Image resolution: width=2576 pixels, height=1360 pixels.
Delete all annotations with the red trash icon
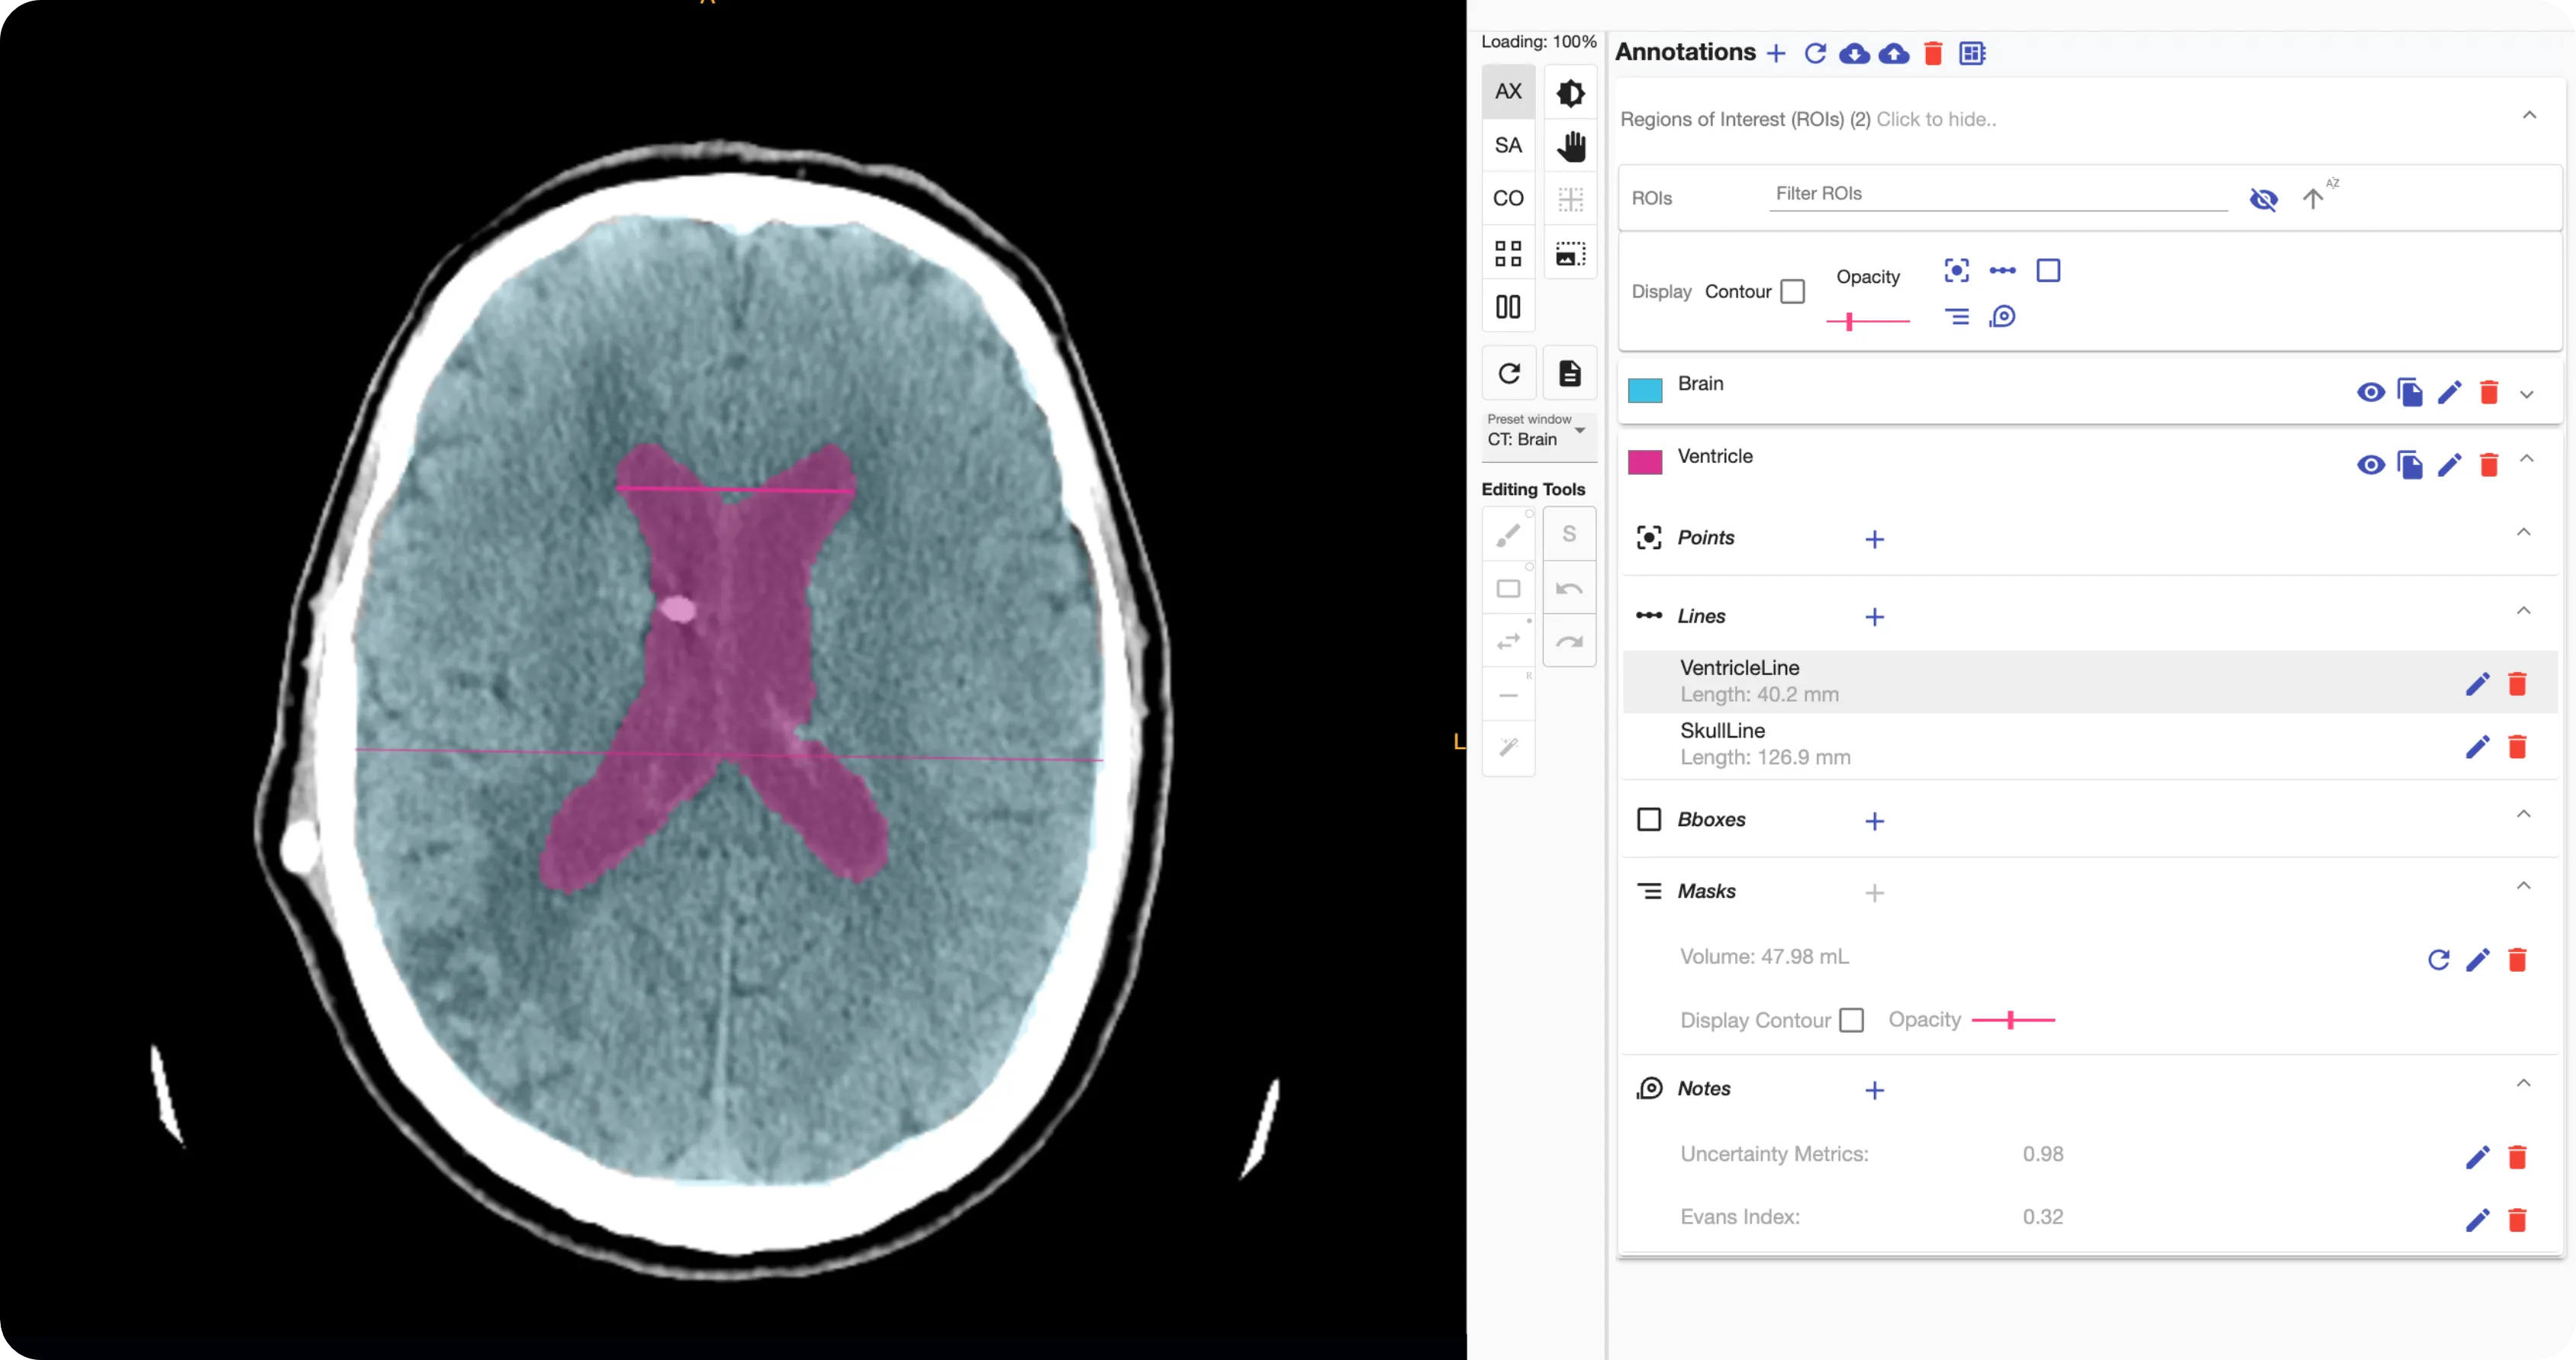[x=1932, y=54]
